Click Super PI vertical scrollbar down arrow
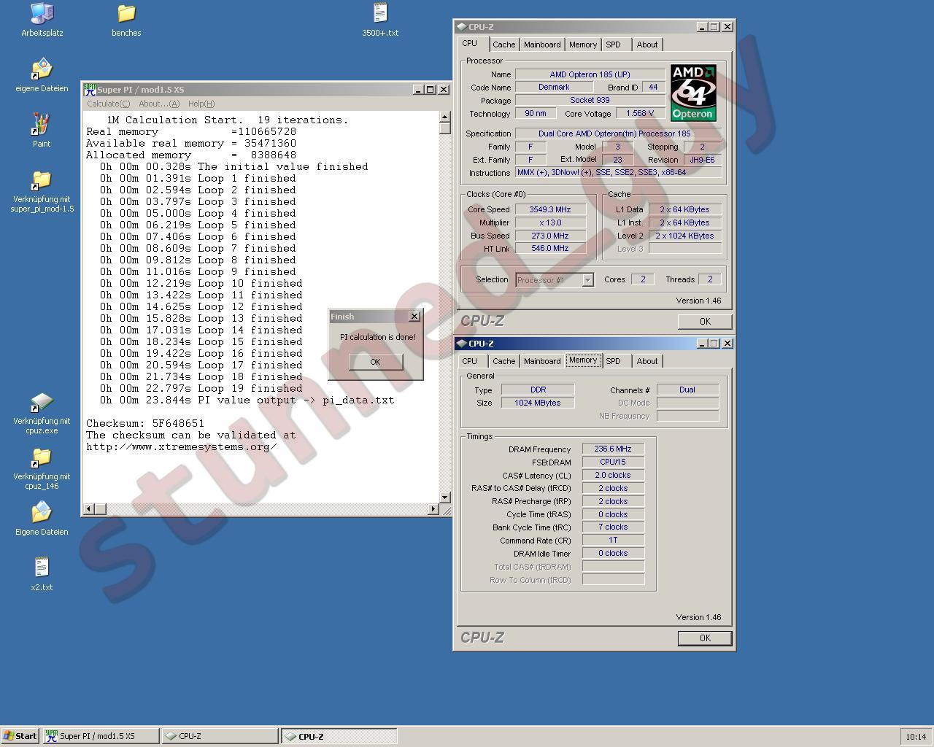Viewport: 934px width, 747px height. [444, 497]
